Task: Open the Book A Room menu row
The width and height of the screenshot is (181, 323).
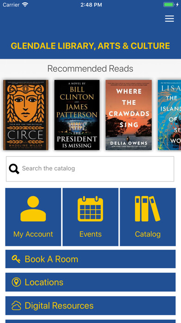Action: tap(90, 259)
